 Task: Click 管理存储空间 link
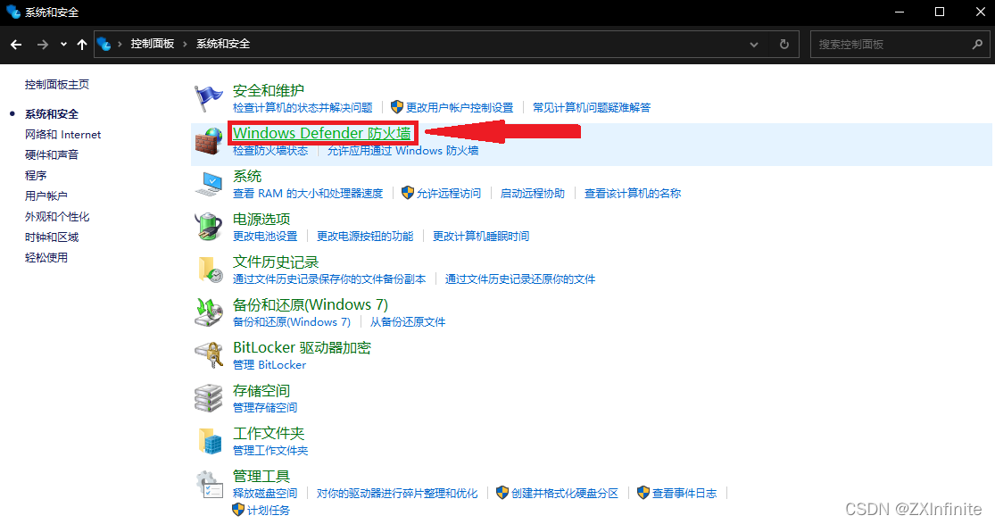(x=265, y=407)
